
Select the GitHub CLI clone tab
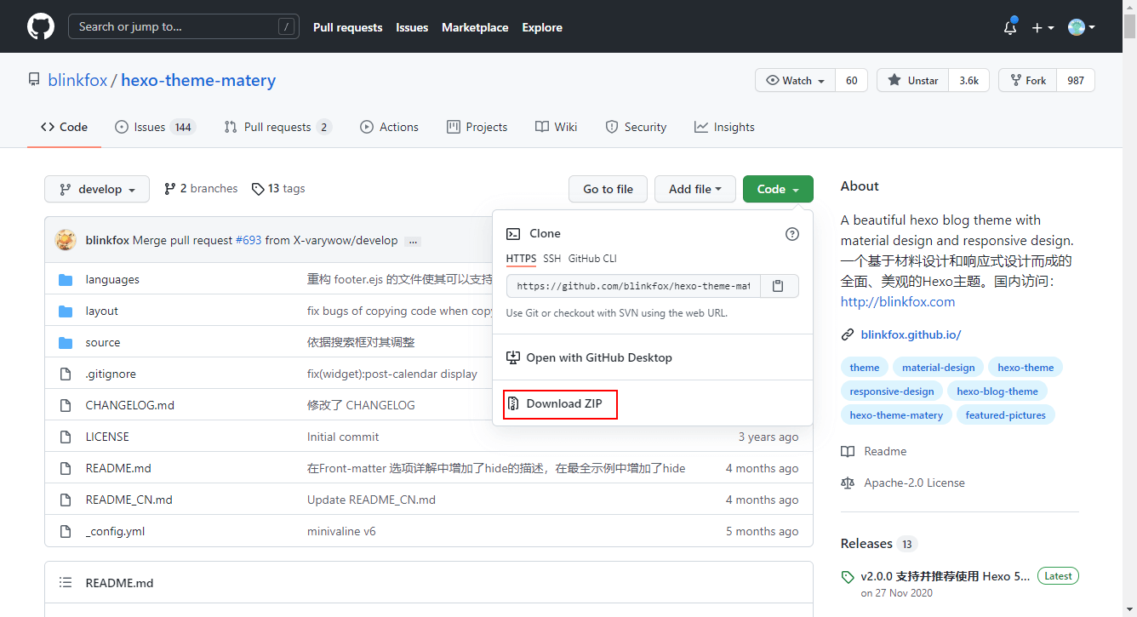click(592, 259)
